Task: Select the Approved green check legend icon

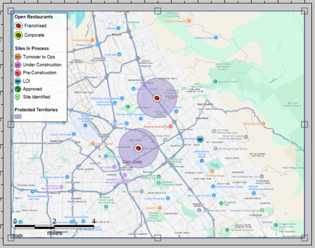Action: [18, 89]
